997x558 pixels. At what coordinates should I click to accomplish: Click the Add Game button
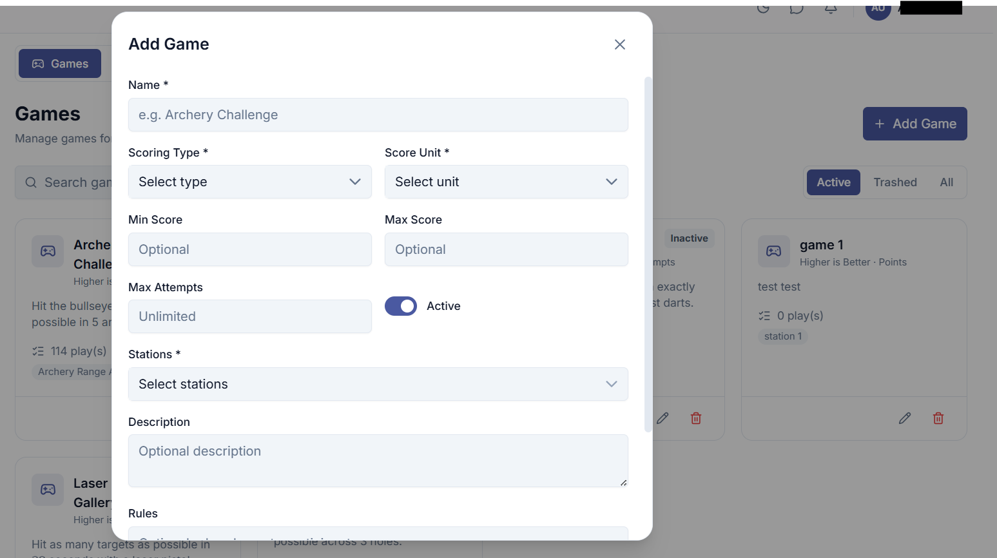[915, 124]
